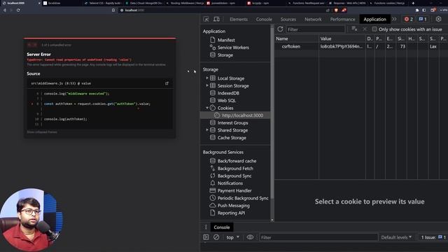Image resolution: width=448 pixels, height=252 pixels.
Task: Toggle the device toolbar icon
Action: [216, 19]
